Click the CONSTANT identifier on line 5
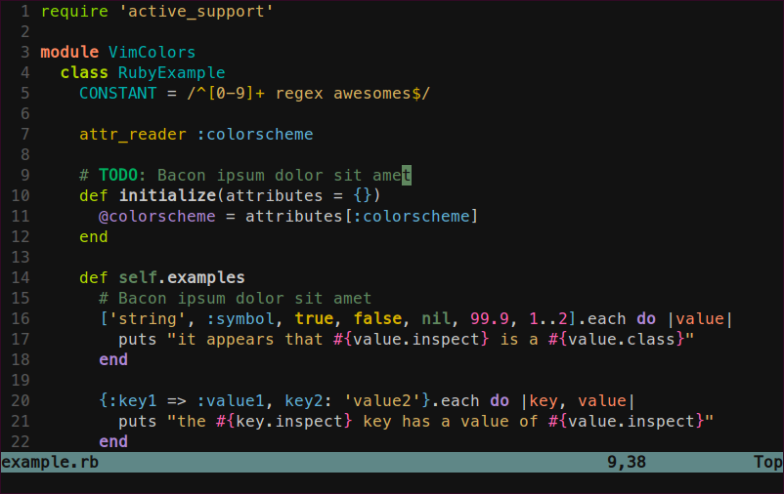This screenshot has height=494, width=784. point(118,93)
